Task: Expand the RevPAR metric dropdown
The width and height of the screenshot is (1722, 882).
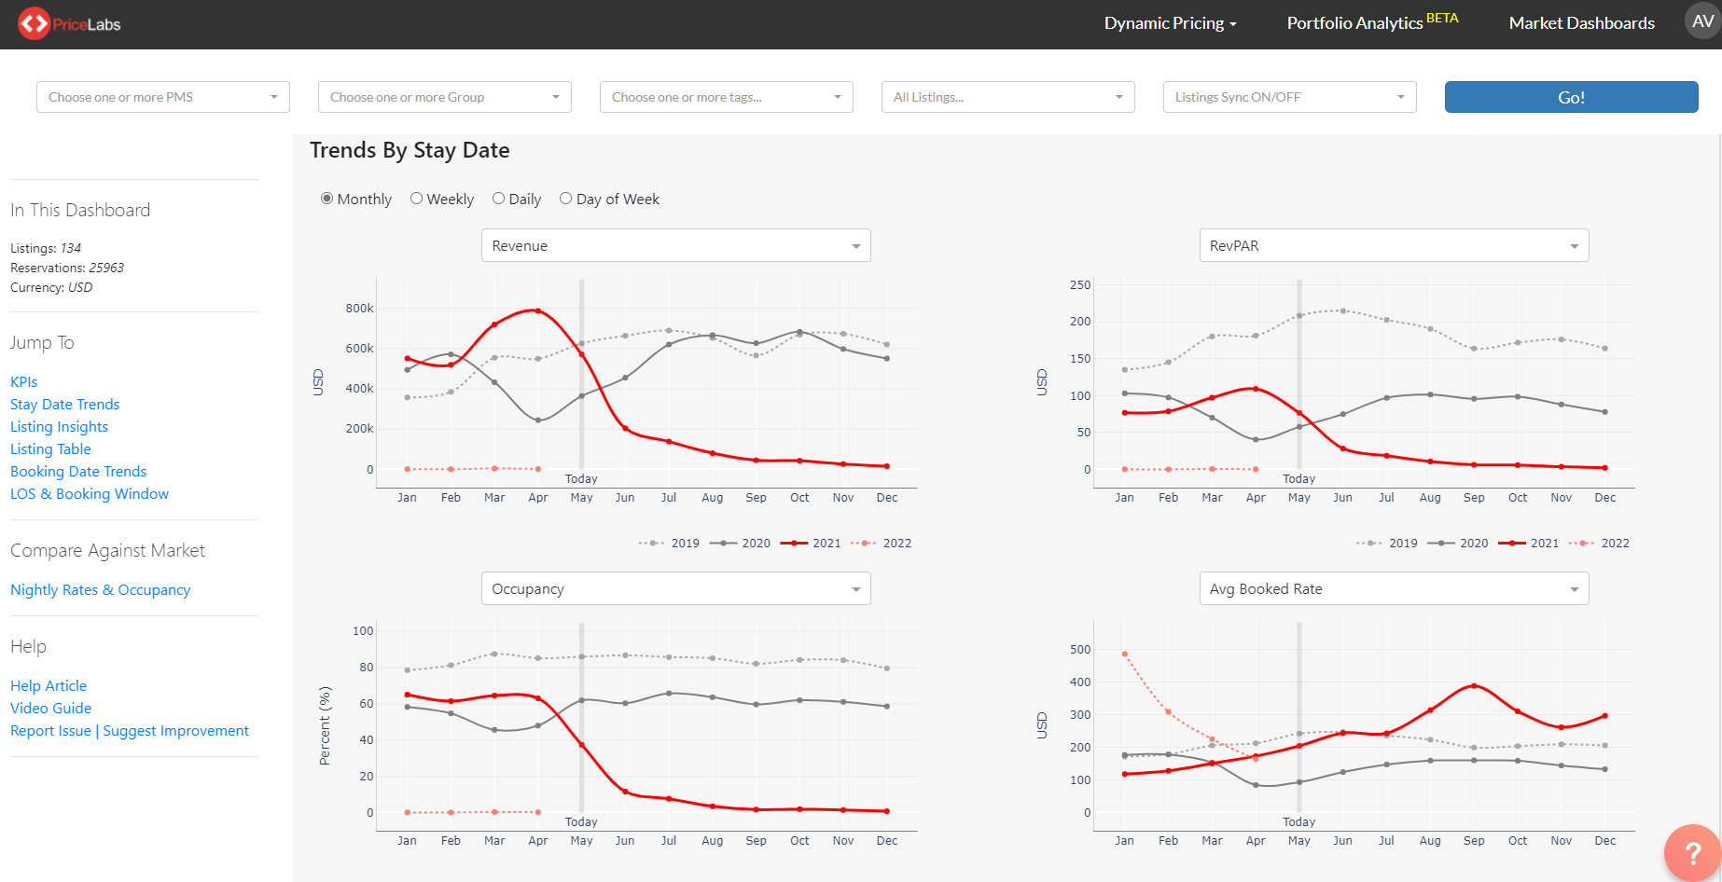Action: tap(1394, 245)
